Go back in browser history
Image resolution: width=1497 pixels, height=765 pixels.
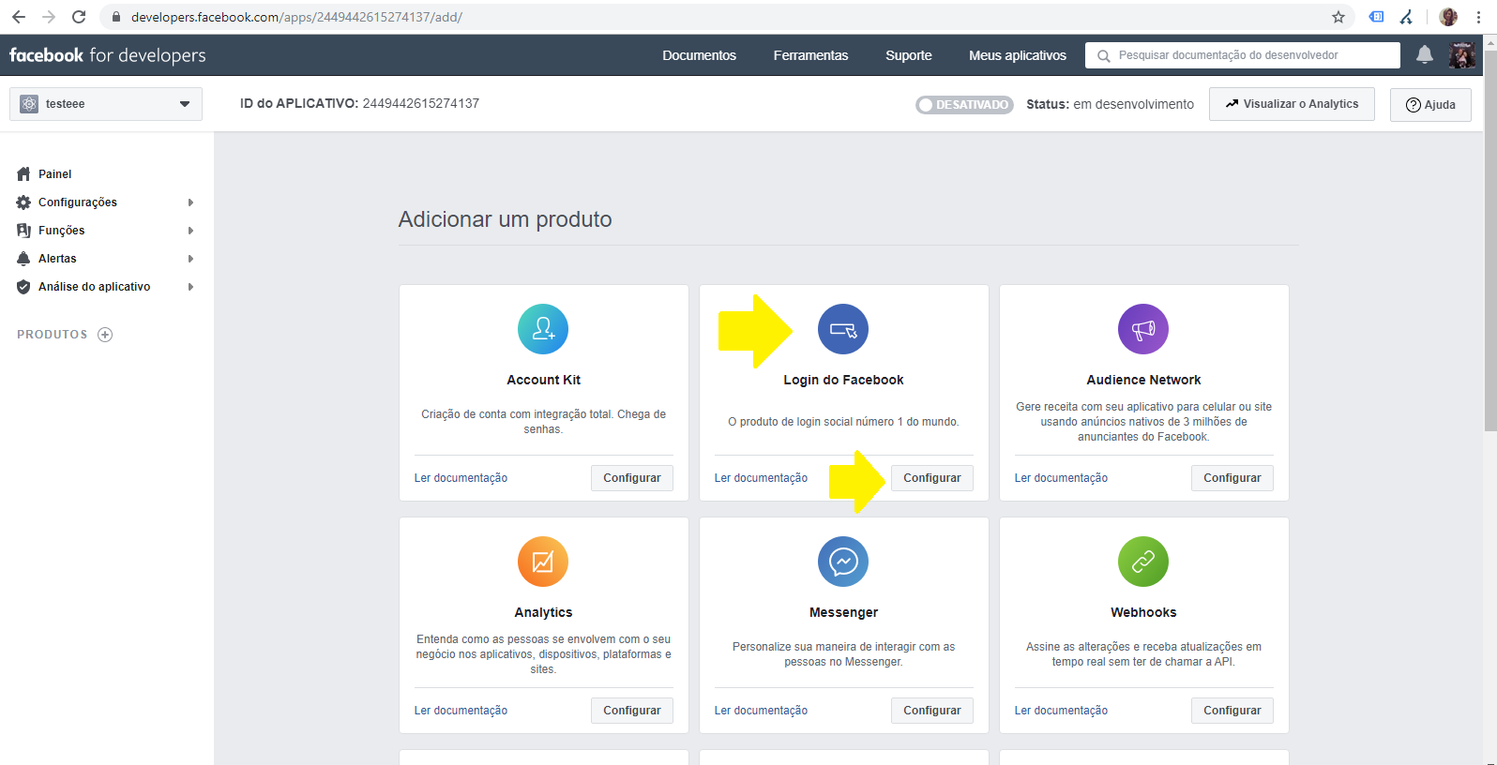point(19,17)
